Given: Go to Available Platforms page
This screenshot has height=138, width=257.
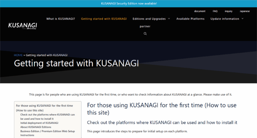Looking at the screenshot, I should click(190, 19).
